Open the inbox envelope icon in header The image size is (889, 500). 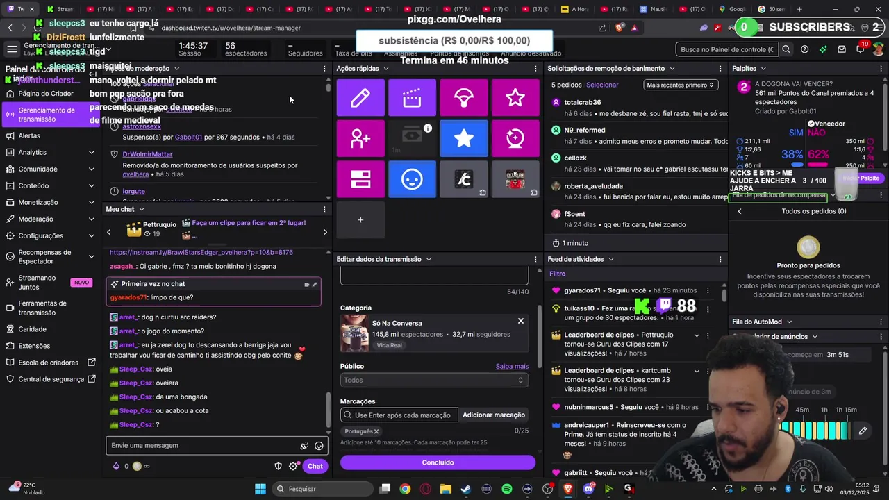click(x=842, y=49)
